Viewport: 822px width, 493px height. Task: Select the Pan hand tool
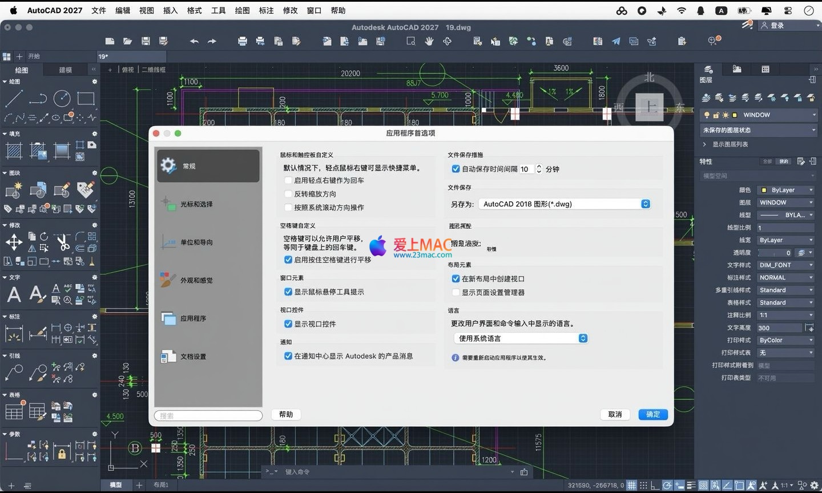click(429, 41)
